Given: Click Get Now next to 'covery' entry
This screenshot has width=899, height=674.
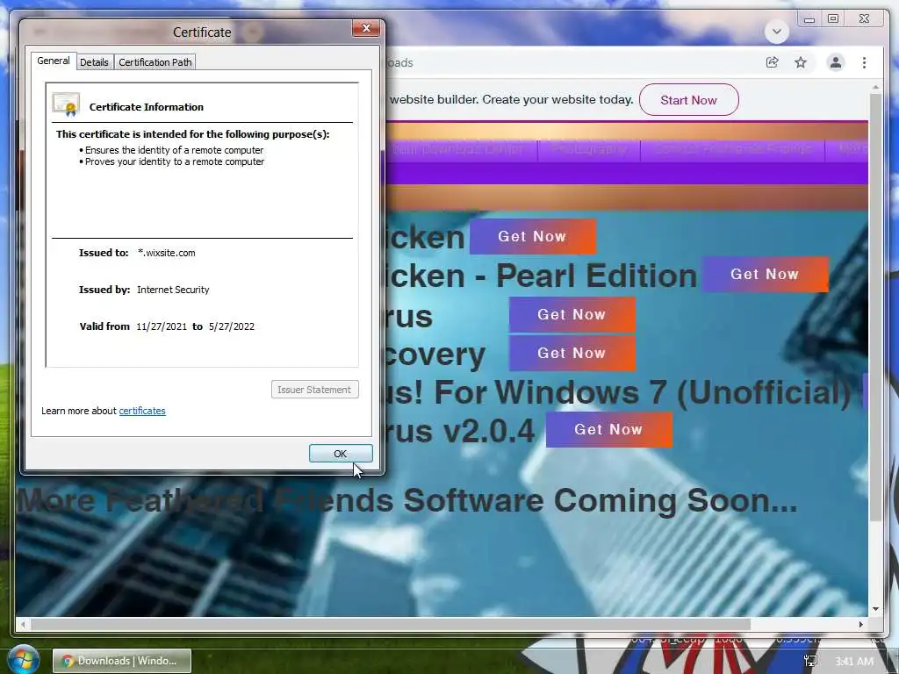Looking at the screenshot, I should 572,353.
